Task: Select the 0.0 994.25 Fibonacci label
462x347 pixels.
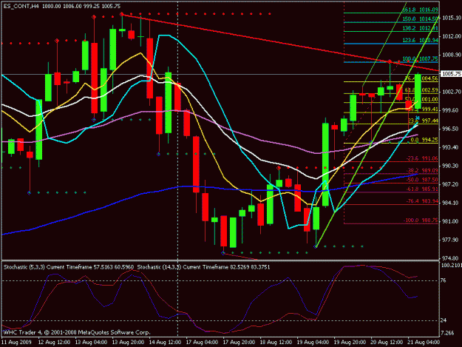Action: (x=424, y=140)
